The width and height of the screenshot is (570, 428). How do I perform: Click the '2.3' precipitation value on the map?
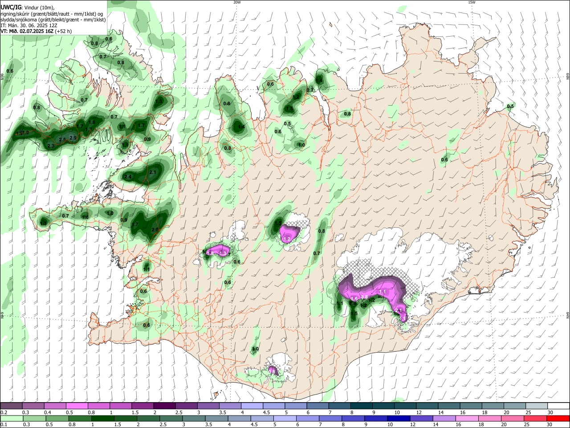click(x=51, y=146)
